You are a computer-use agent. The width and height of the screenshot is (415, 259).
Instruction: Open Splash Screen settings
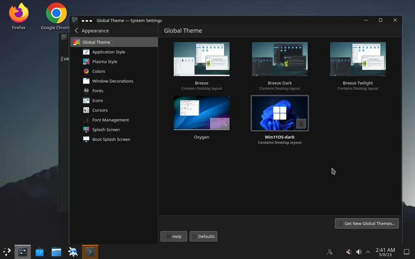(114, 129)
